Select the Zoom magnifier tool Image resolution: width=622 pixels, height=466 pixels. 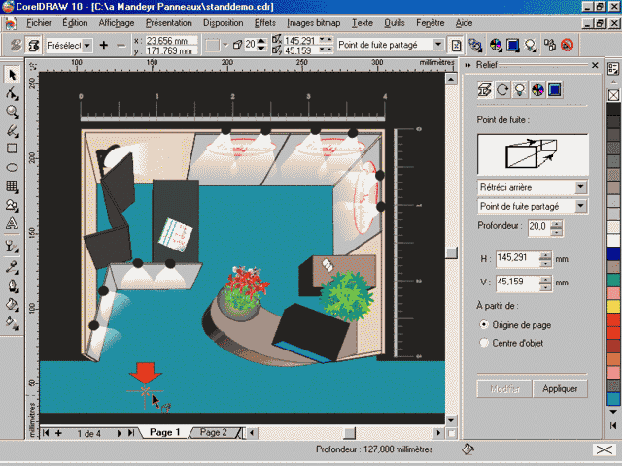tap(13, 112)
